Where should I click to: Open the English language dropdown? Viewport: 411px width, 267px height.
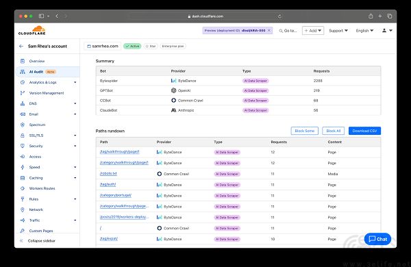pyautogui.click(x=364, y=31)
